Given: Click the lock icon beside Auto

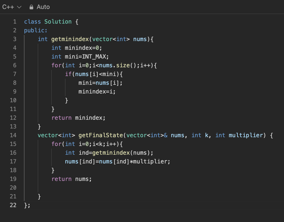Looking at the screenshot, I should coord(31,7).
